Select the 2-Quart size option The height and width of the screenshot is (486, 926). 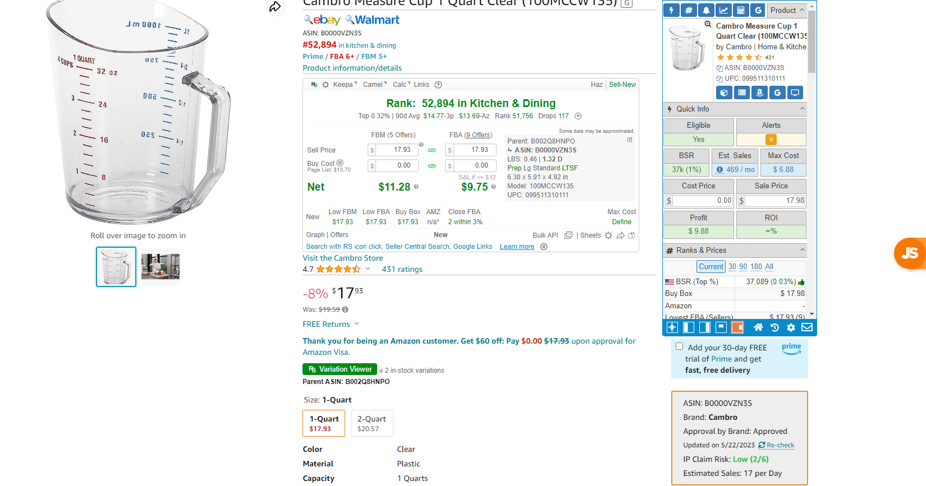(x=372, y=423)
